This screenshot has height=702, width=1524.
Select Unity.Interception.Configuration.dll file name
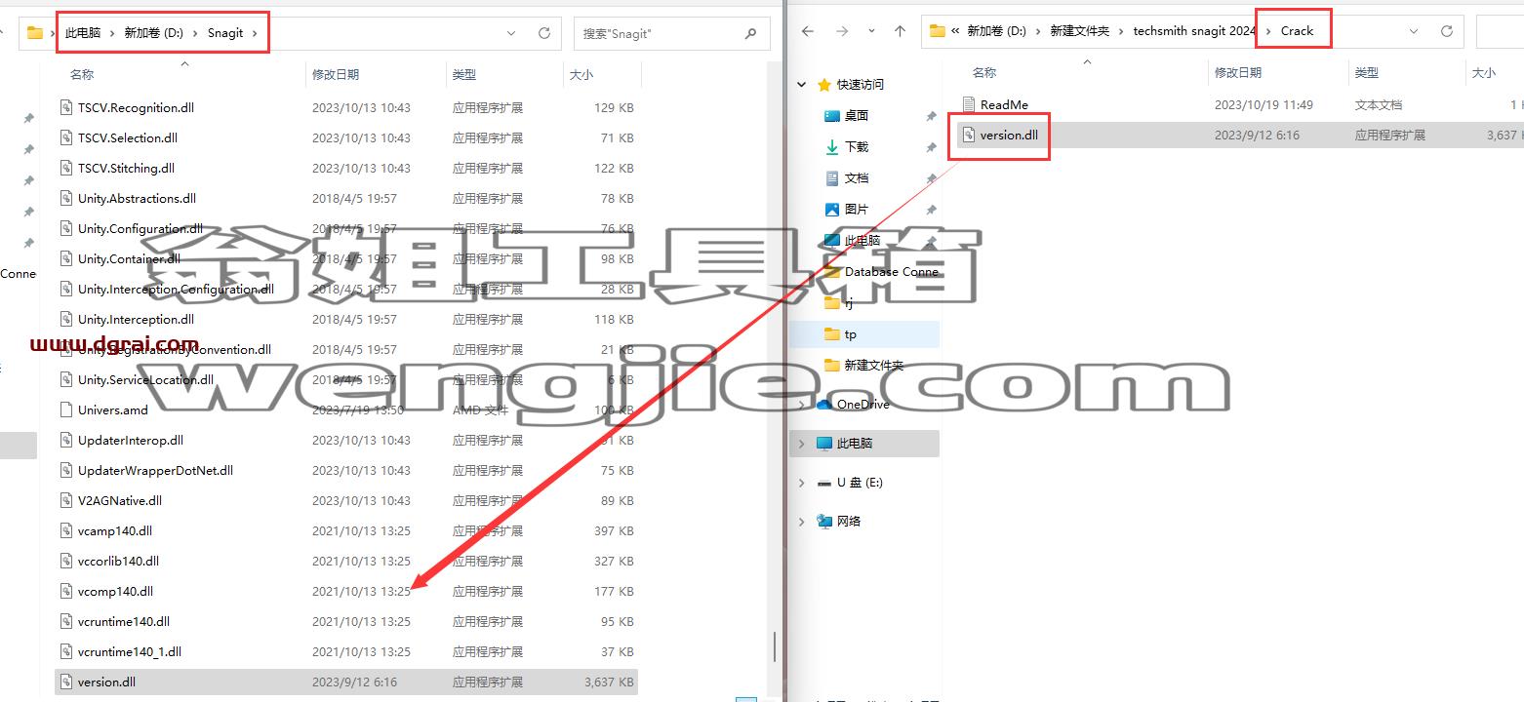pyautogui.click(x=176, y=289)
